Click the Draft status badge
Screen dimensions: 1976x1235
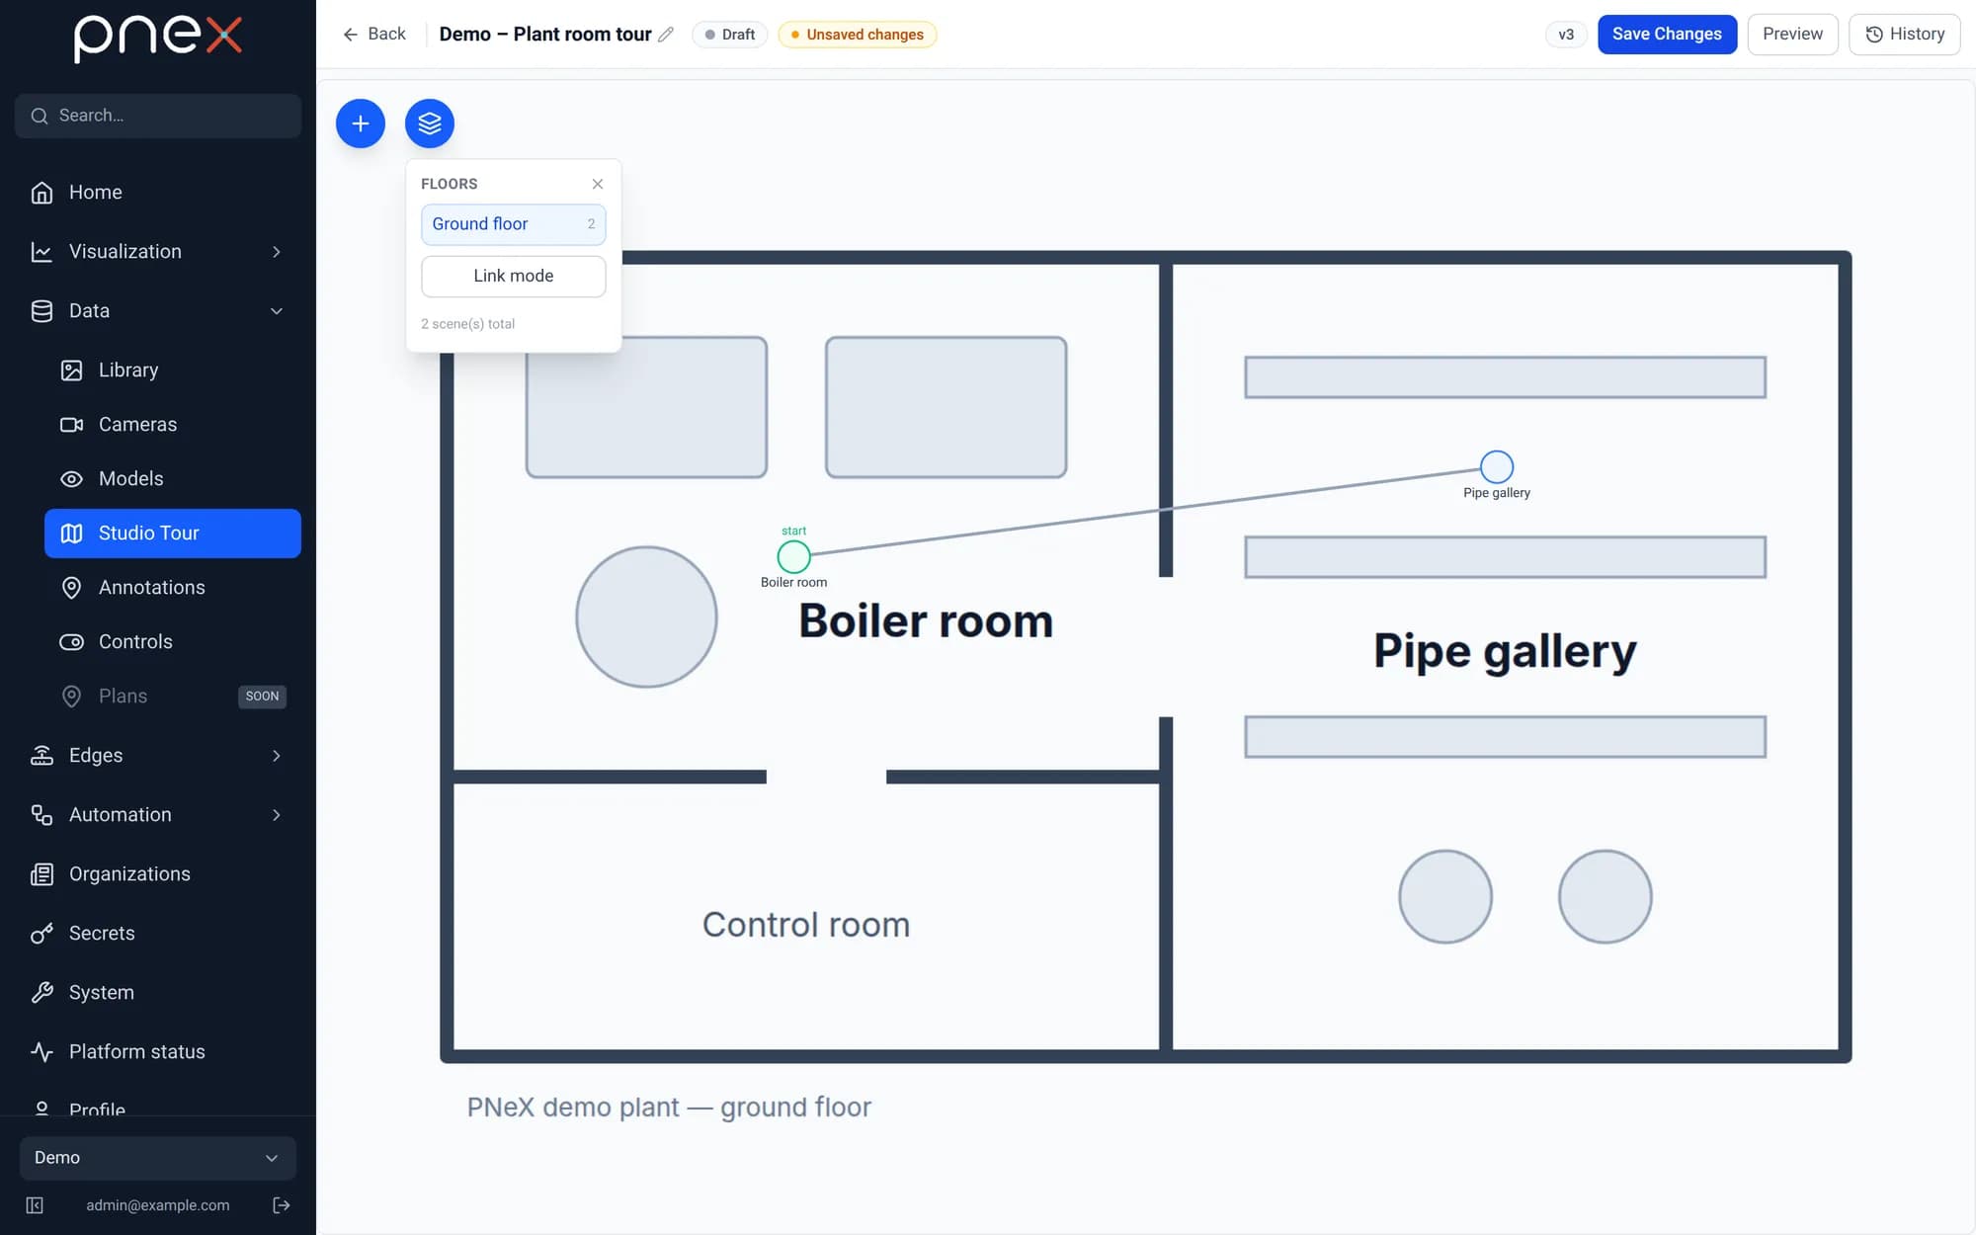(x=730, y=35)
